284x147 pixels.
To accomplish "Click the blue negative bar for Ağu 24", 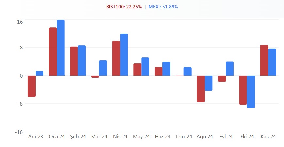I will tap(209, 83).
